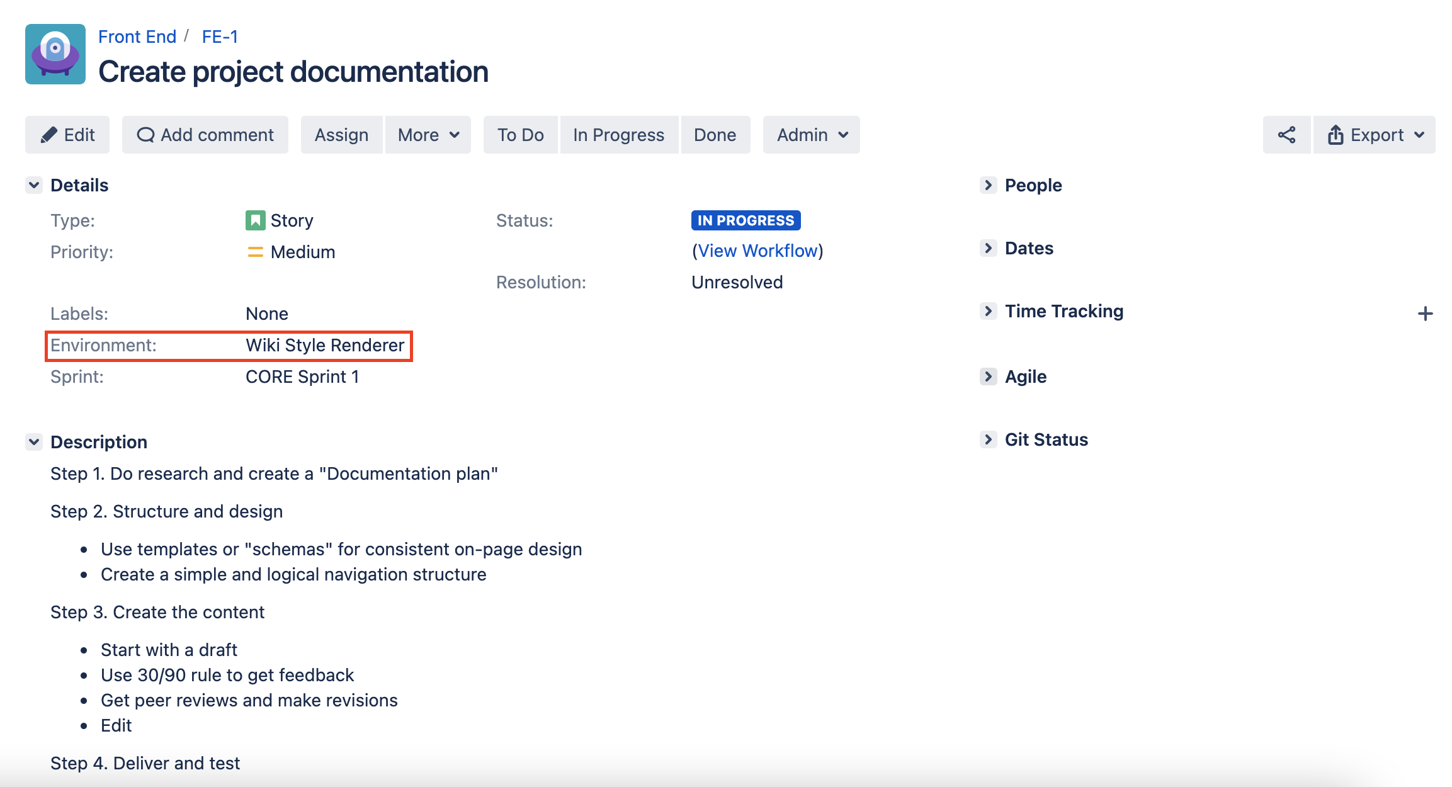Go to Front End project breadcrumb
This screenshot has height=787, width=1452.
(x=137, y=37)
